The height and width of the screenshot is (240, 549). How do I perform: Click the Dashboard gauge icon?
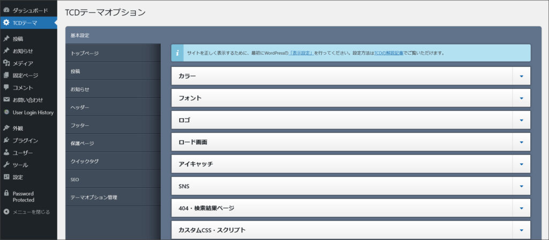6,10
